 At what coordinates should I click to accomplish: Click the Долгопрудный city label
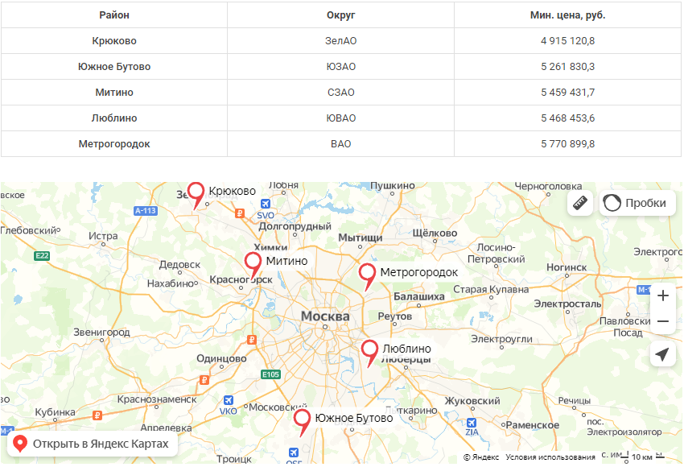tap(295, 226)
